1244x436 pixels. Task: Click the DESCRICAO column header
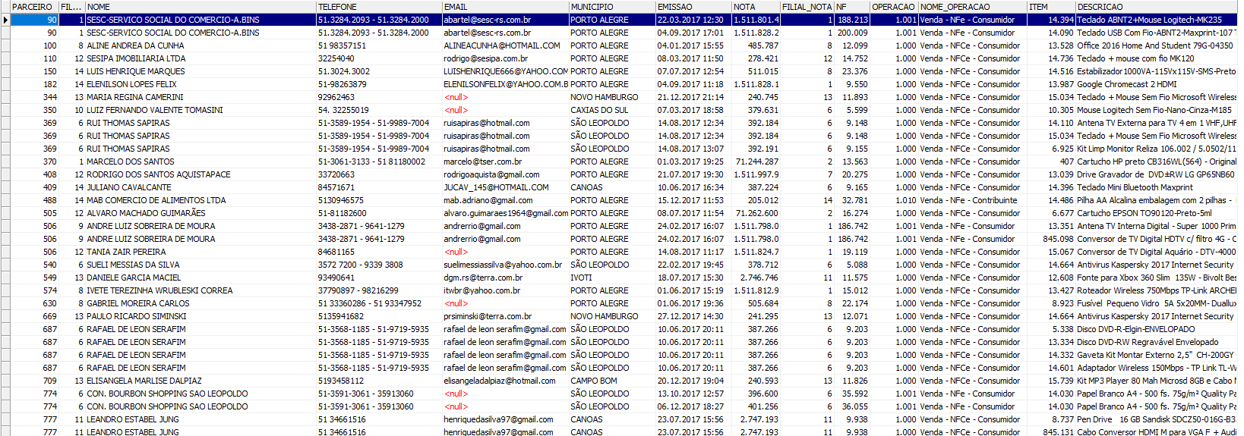coord(1157,7)
